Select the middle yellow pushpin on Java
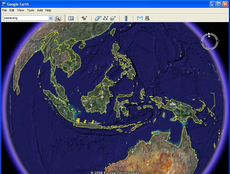230x174 pixels. tap(85, 122)
